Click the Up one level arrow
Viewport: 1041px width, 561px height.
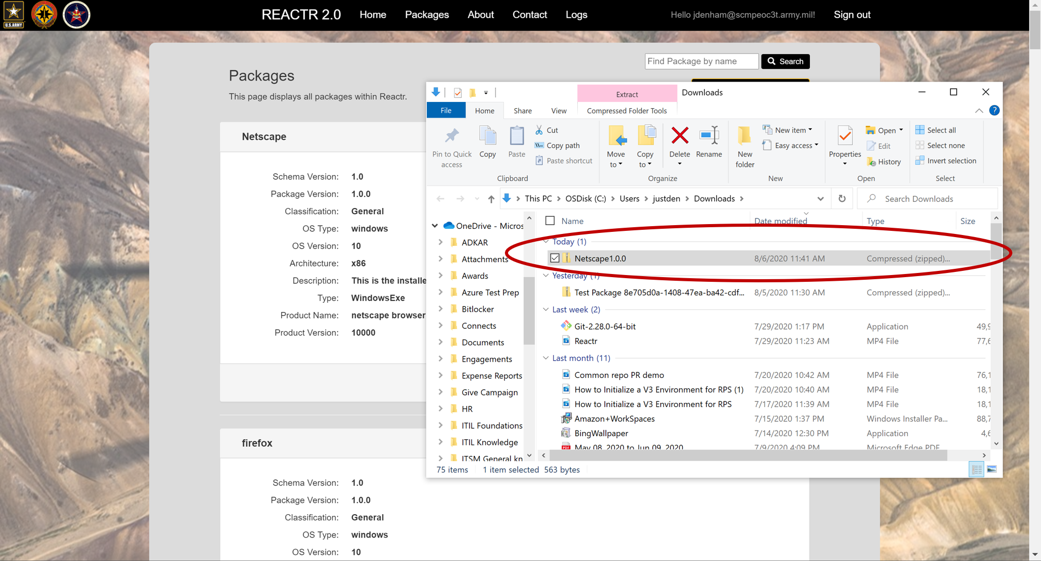pyautogui.click(x=491, y=199)
